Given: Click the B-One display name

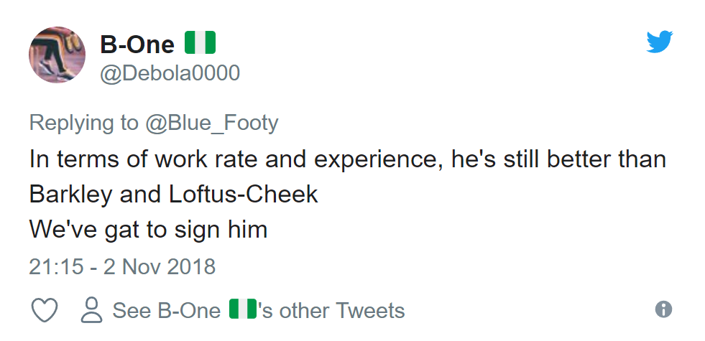Looking at the screenshot, I should (137, 45).
